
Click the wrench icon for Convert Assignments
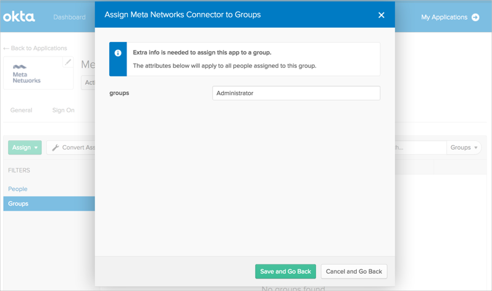[56, 148]
